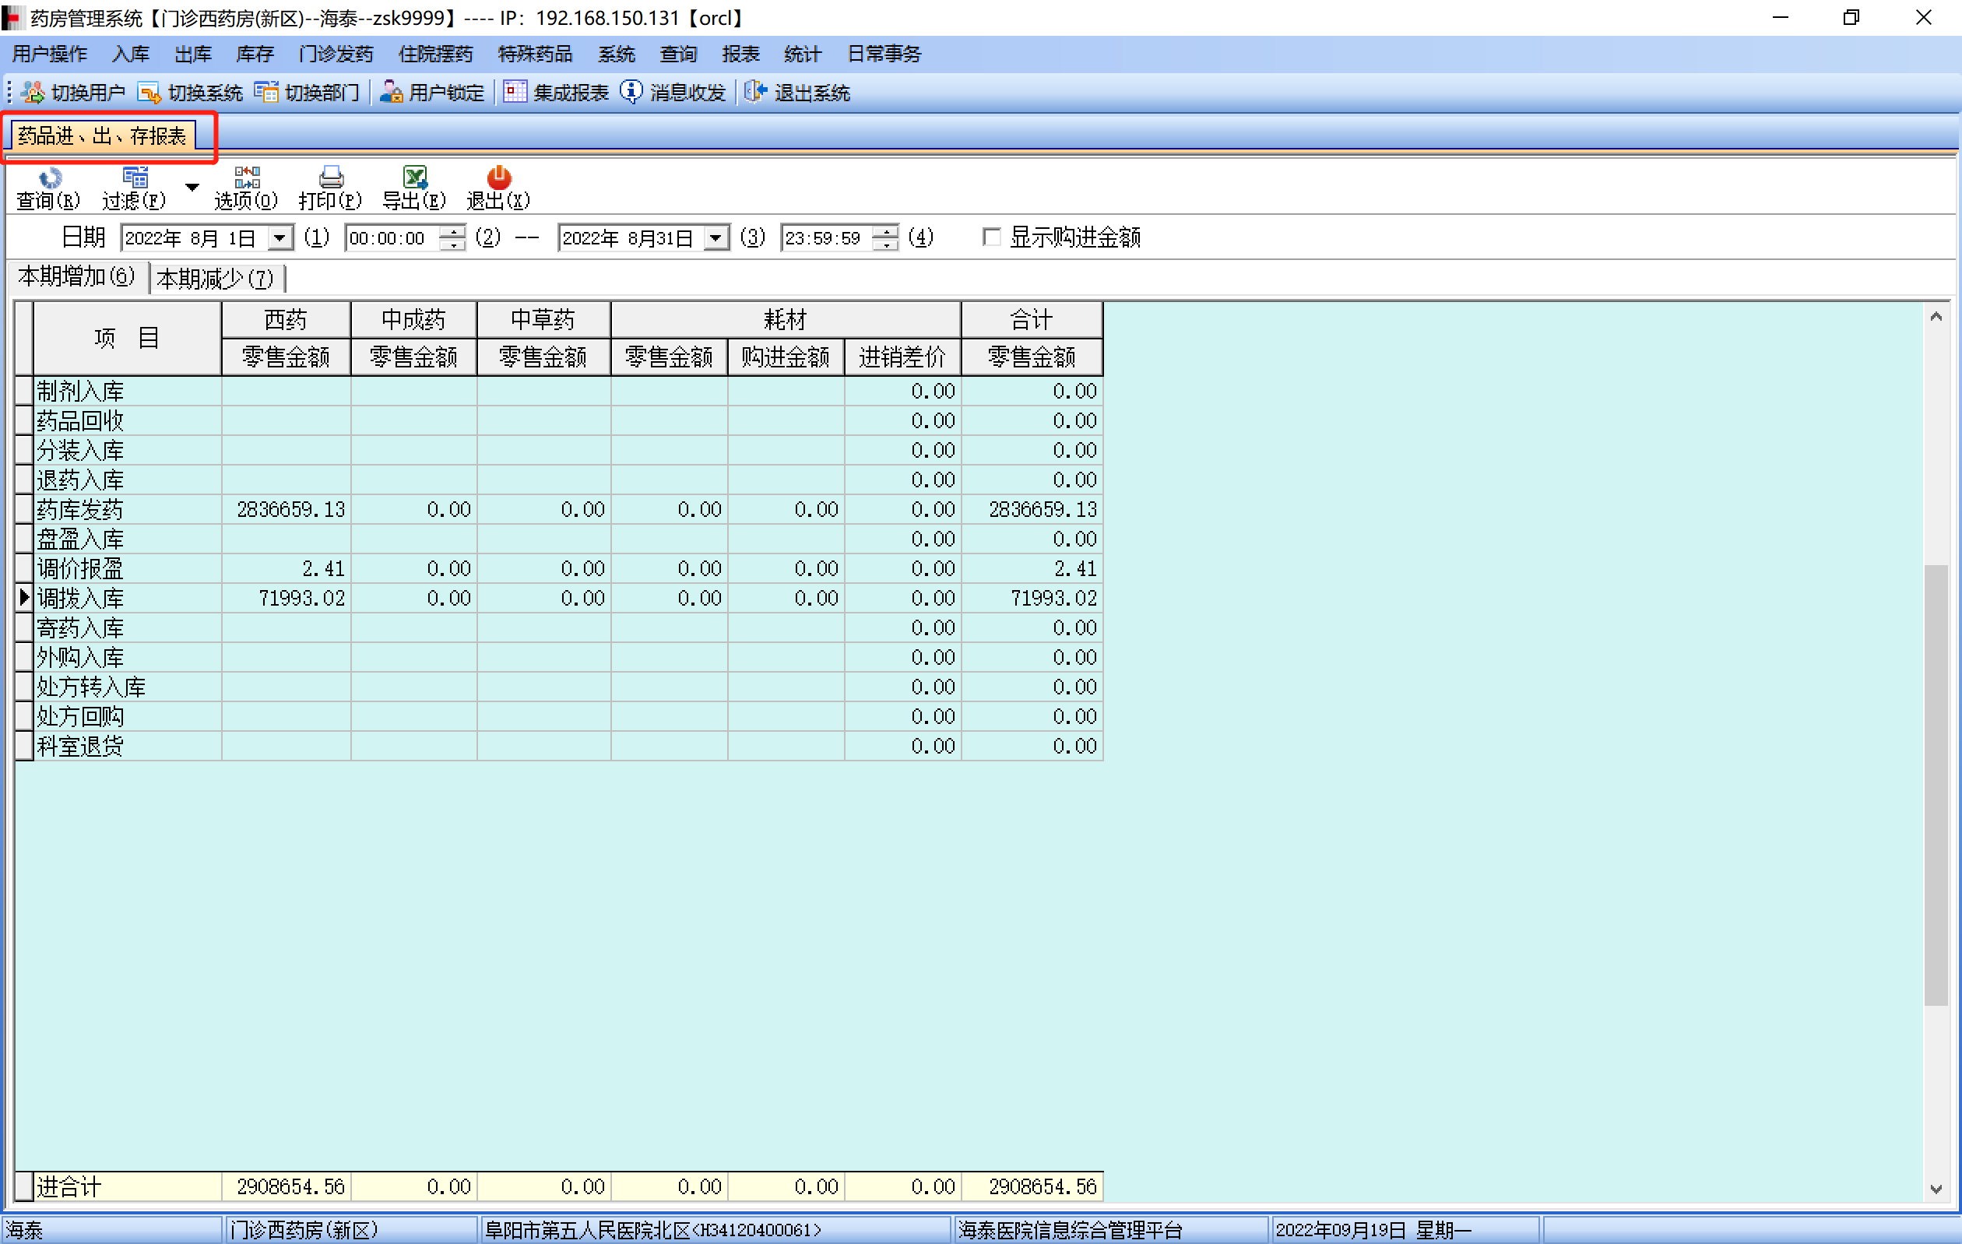Screen dimensions: 1962x1244
Task: Open the dropdown arrow beside 过滤(F)
Action: tap(192, 188)
